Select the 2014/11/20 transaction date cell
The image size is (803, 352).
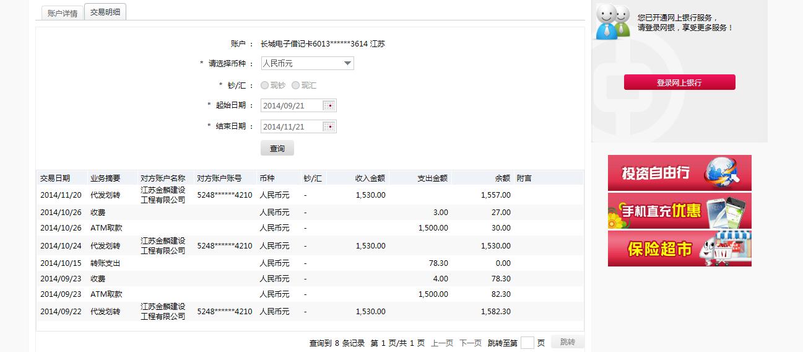(x=61, y=195)
